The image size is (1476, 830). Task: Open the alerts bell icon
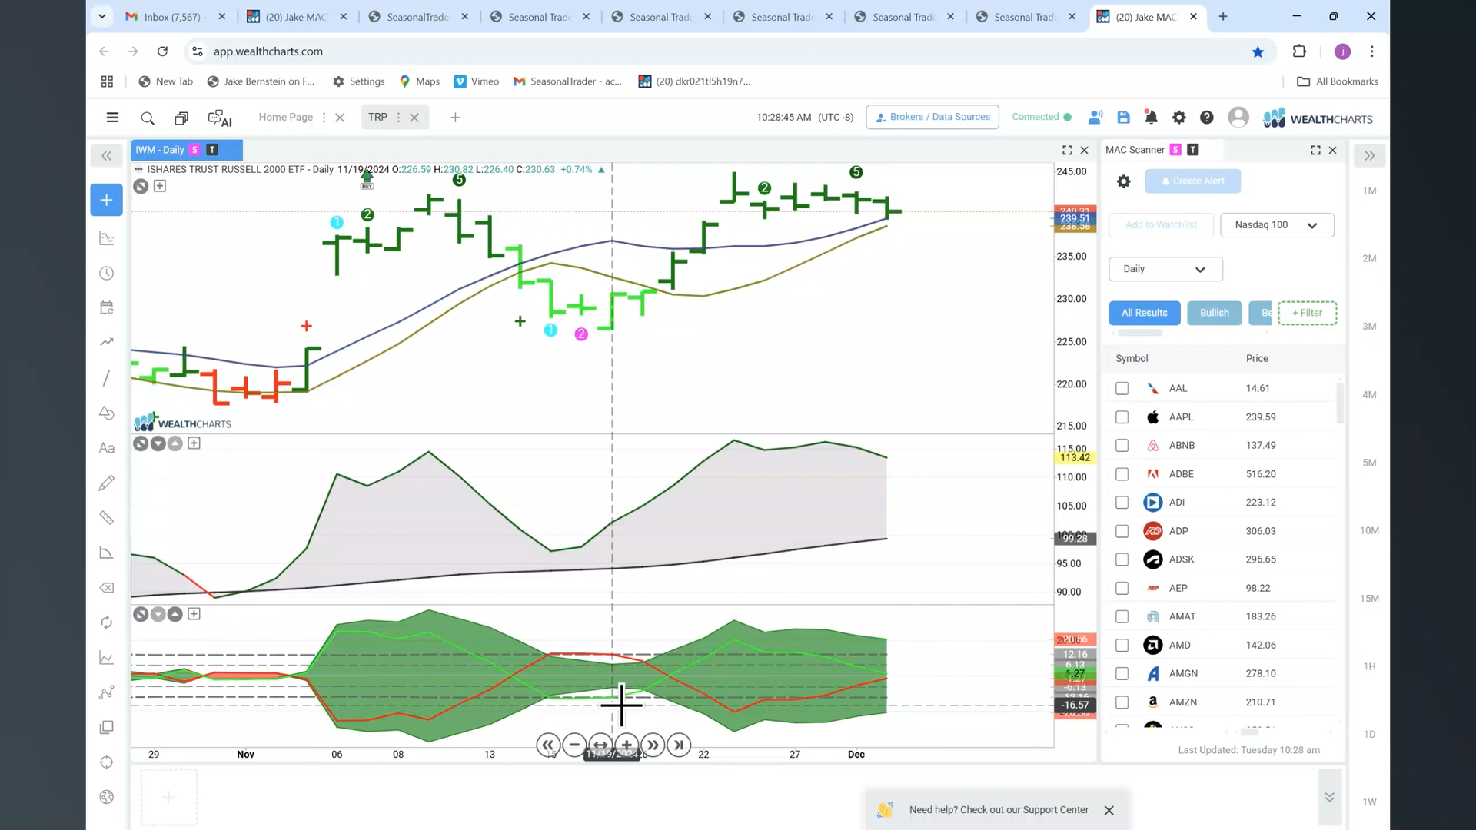point(1151,117)
